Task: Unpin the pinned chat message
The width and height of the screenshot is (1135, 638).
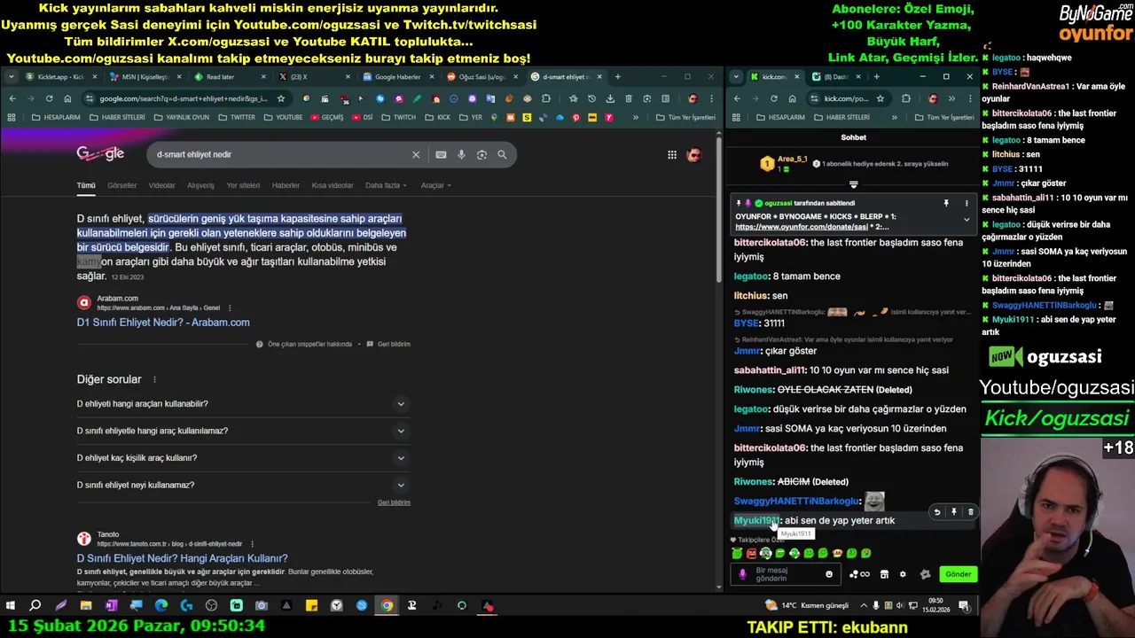Action: click(x=946, y=204)
